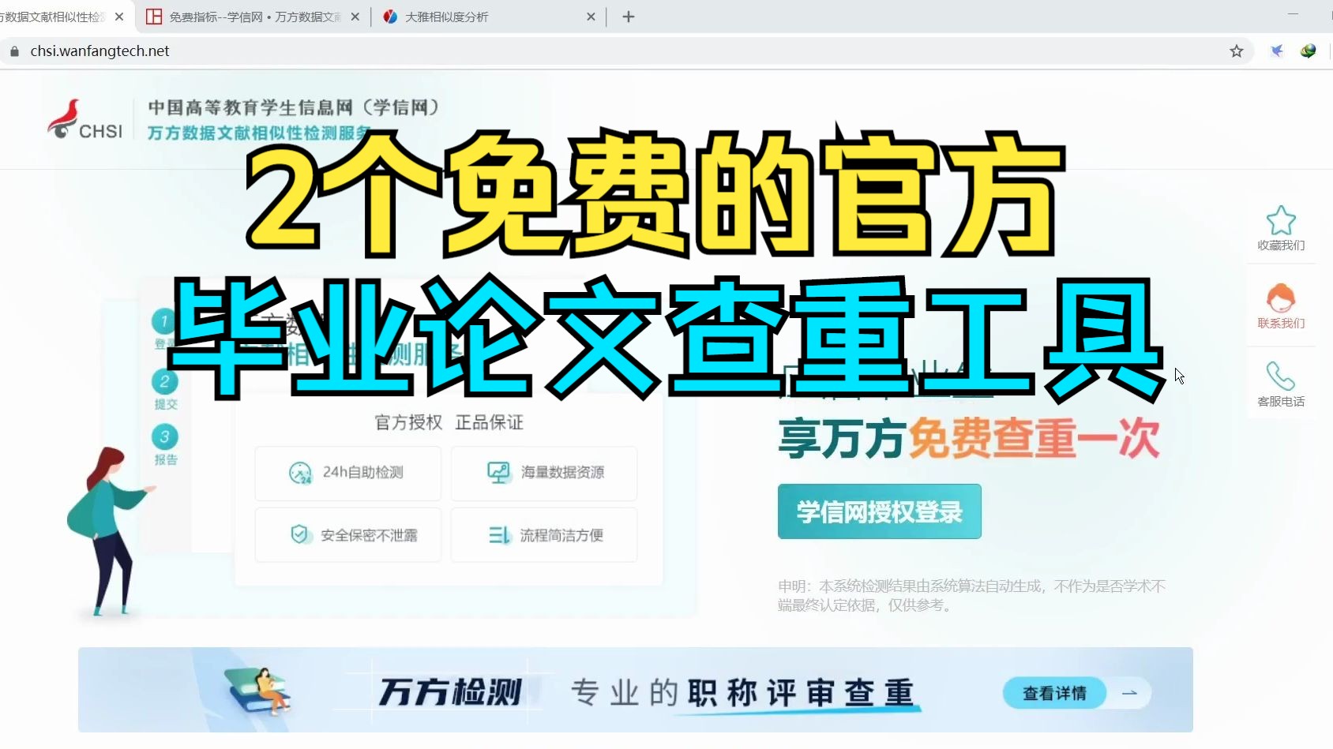Click the 查看详情 banner button

click(x=1054, y=693)
